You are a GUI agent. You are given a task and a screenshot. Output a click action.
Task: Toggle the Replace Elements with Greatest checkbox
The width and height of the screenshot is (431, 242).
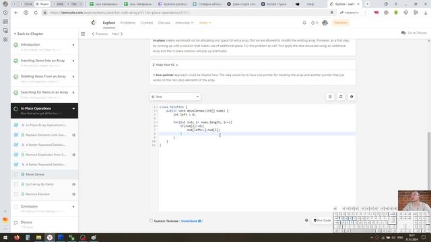coord(16,135)
